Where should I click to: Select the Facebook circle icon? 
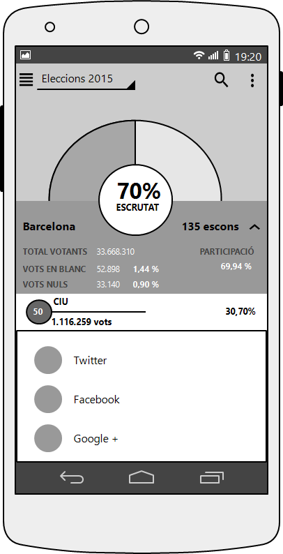(x=48, y=399)
